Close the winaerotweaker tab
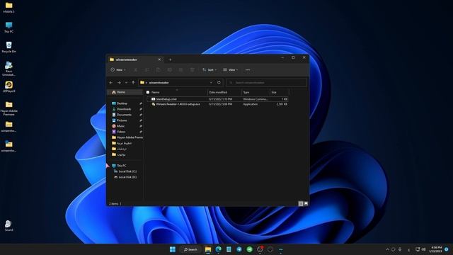 click(159, 59)
